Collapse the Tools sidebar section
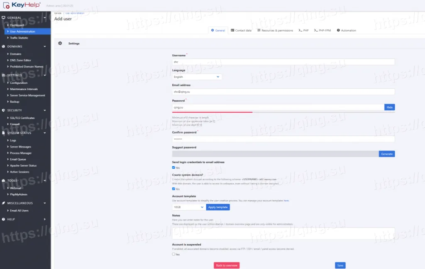425x269 pixels. point(45,180)
